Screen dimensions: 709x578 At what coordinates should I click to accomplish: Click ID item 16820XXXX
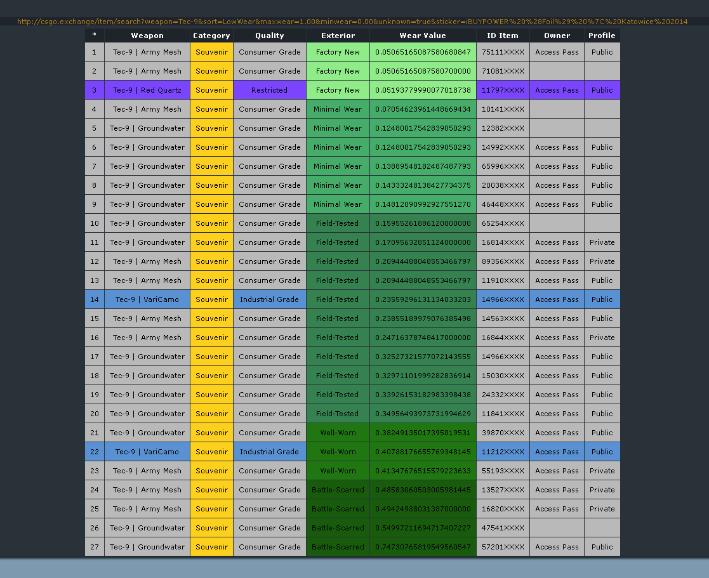[x=502, y=508]
